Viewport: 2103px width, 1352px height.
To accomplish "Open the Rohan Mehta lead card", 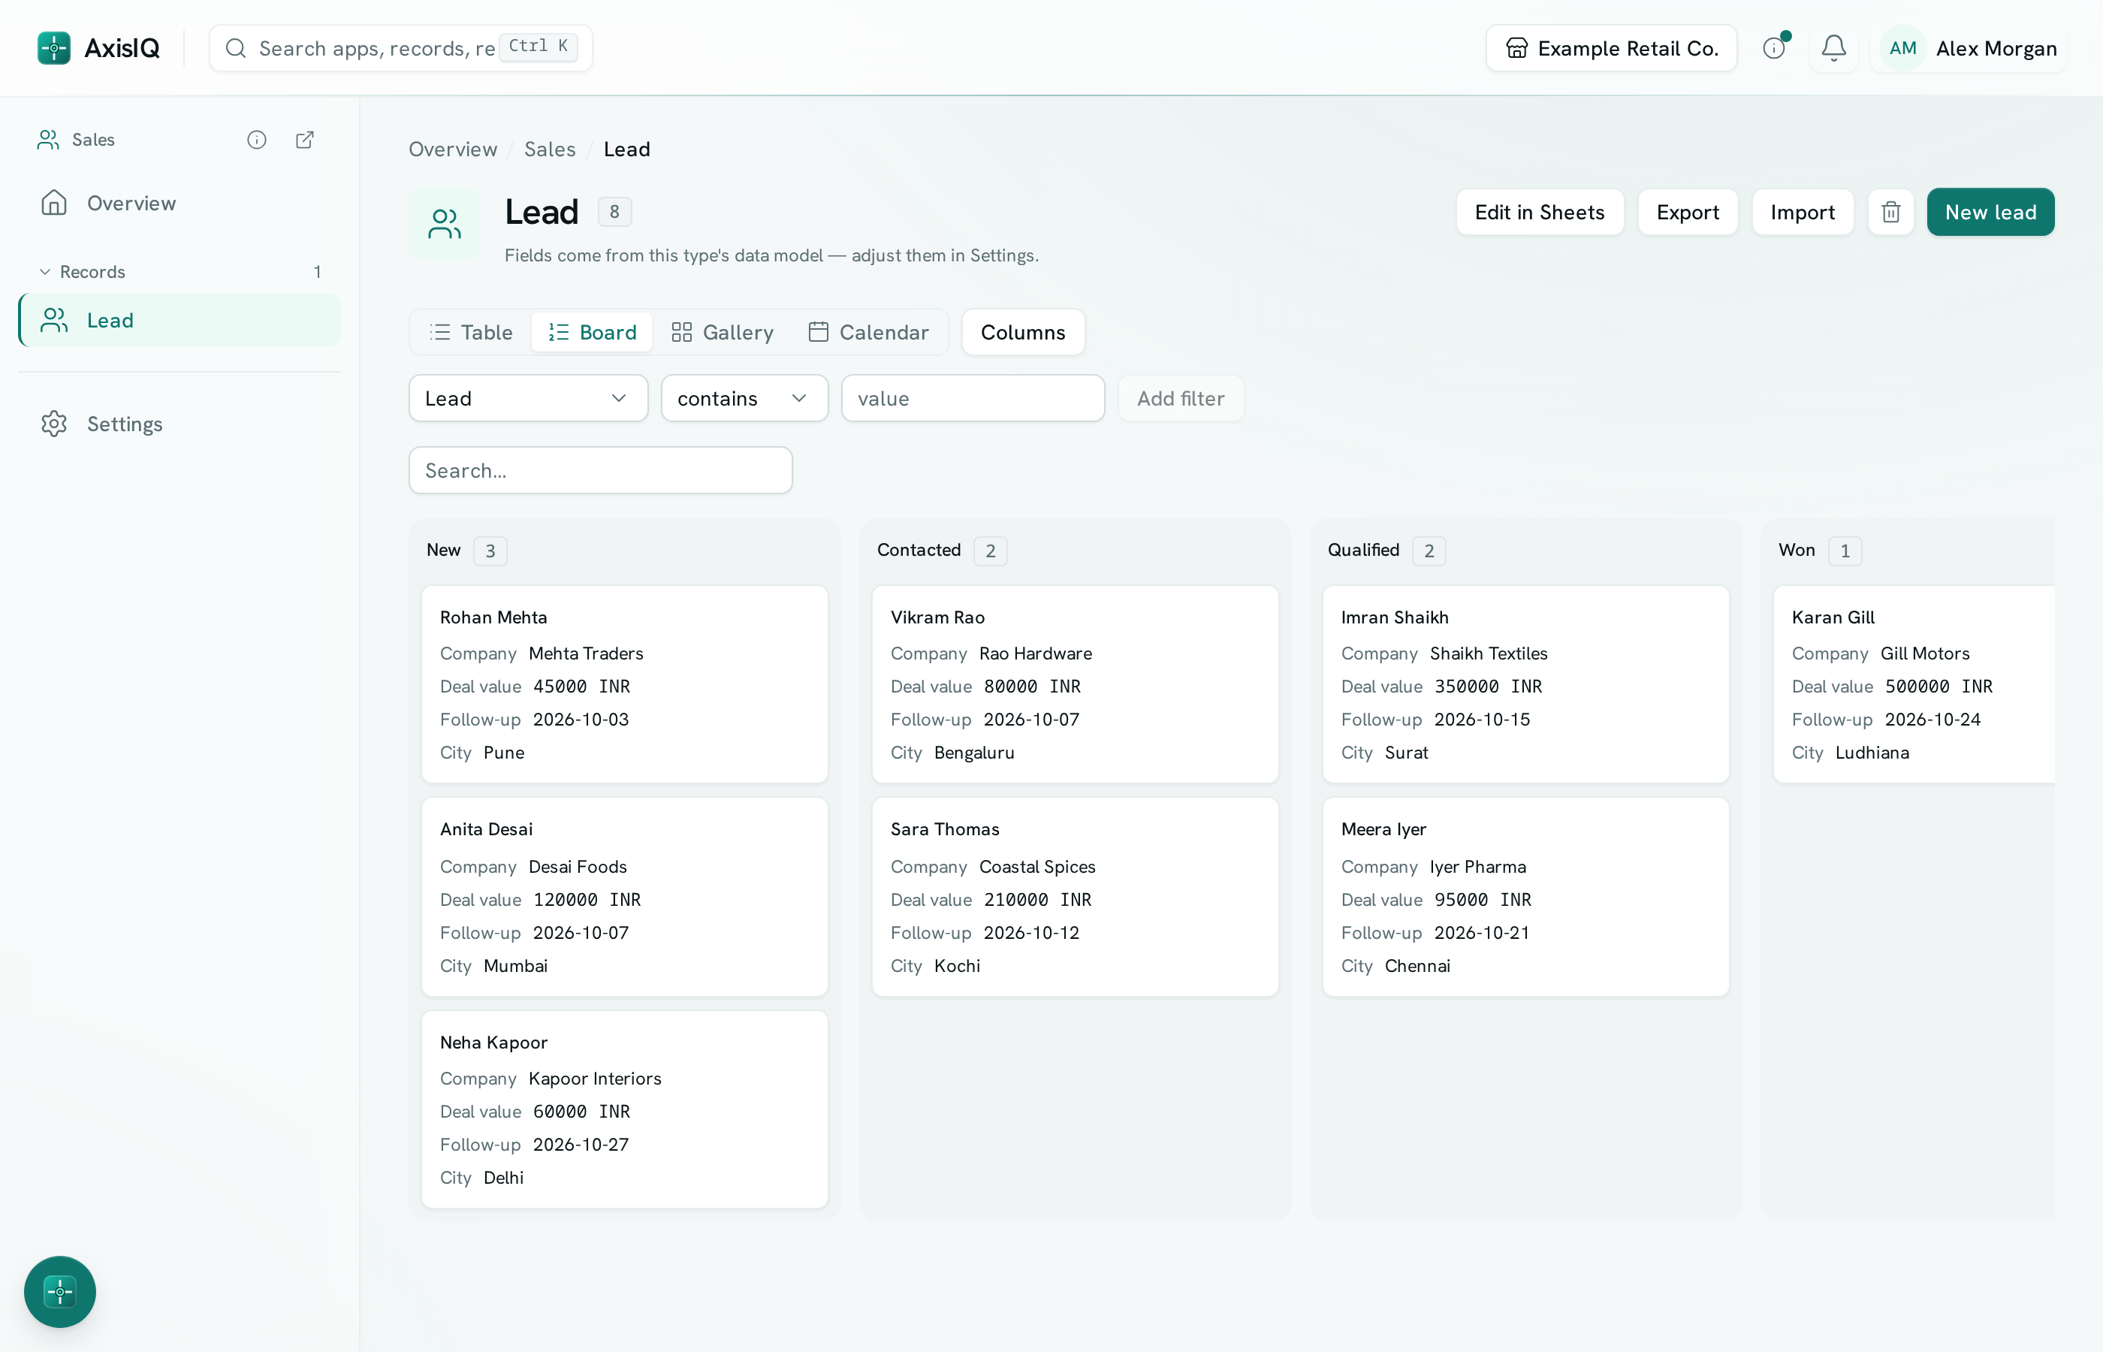I will [624, 684].
